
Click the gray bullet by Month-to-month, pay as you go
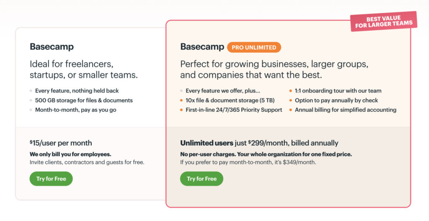pyautogui.click(x=31, y=110)
